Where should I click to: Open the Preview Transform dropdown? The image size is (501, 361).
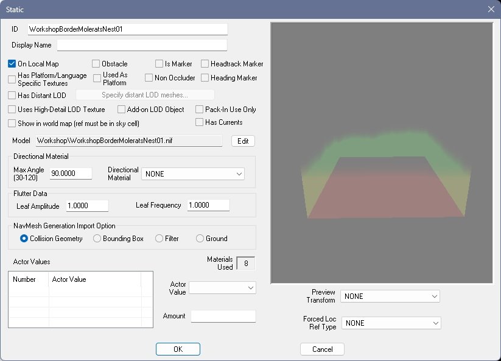[390, 296]
